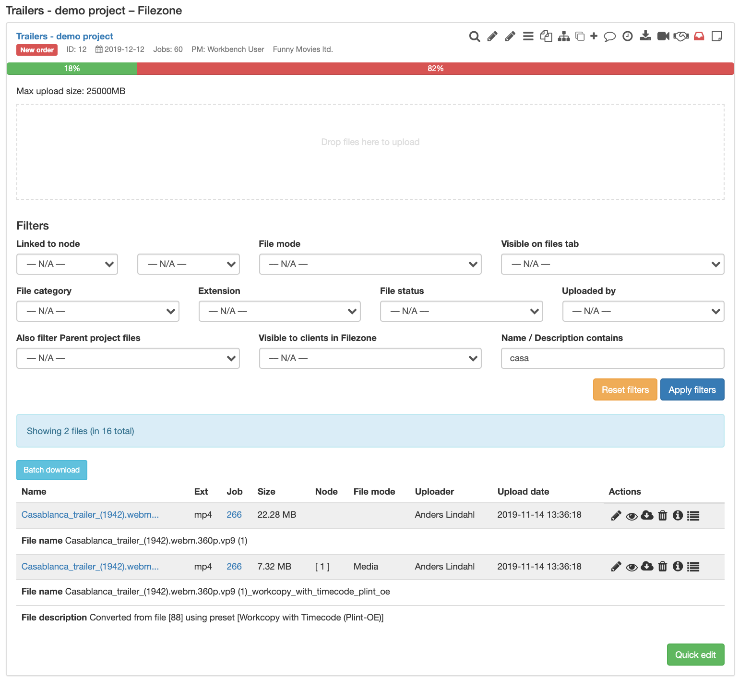The image size is (739, 680).
Task: Start a Batch download
Action: click(52, 470)
